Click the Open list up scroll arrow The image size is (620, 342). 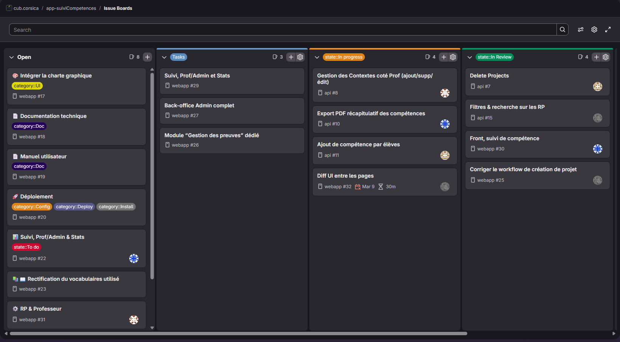point(152,70)
